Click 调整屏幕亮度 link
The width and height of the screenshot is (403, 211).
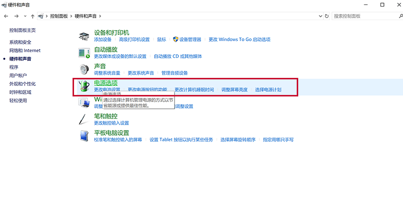[x=234, y=89]
